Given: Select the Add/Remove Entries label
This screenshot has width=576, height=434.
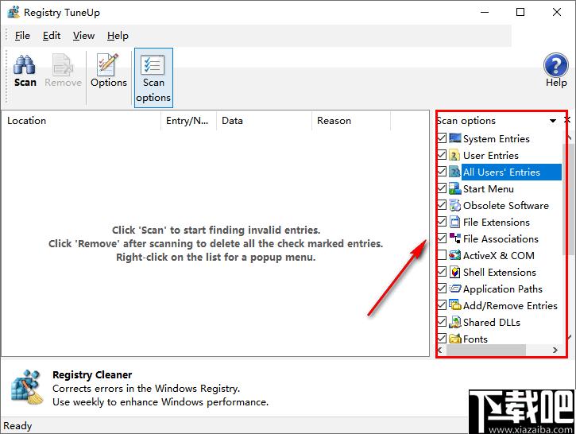Looking at the screenshot, I should click(x=510, y=305).
